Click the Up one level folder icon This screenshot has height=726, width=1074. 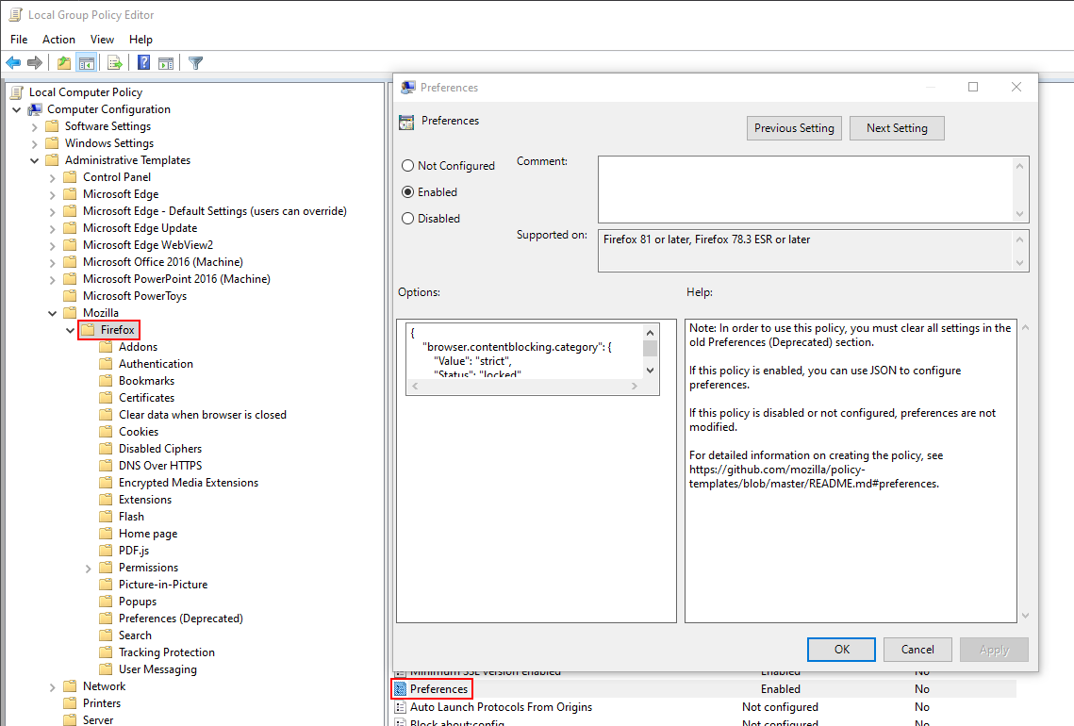tap(64, 63)
